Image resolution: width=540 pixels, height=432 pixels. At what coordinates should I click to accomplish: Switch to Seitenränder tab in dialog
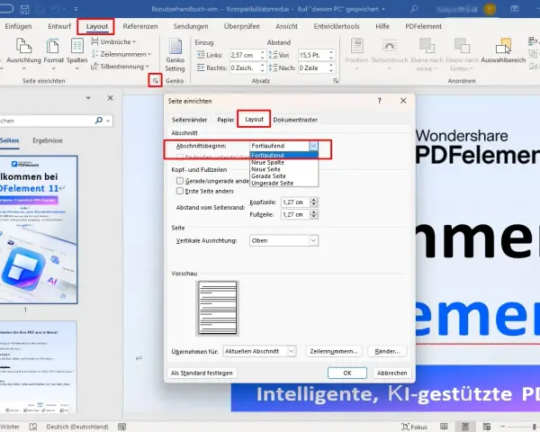(189, 120)
